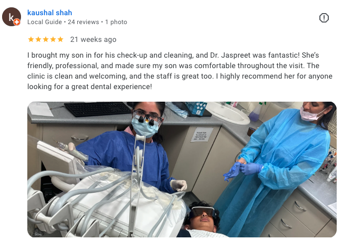Open the attached dental clinic photo
Viewport: 343px width, 240px height.
point(182,169)
